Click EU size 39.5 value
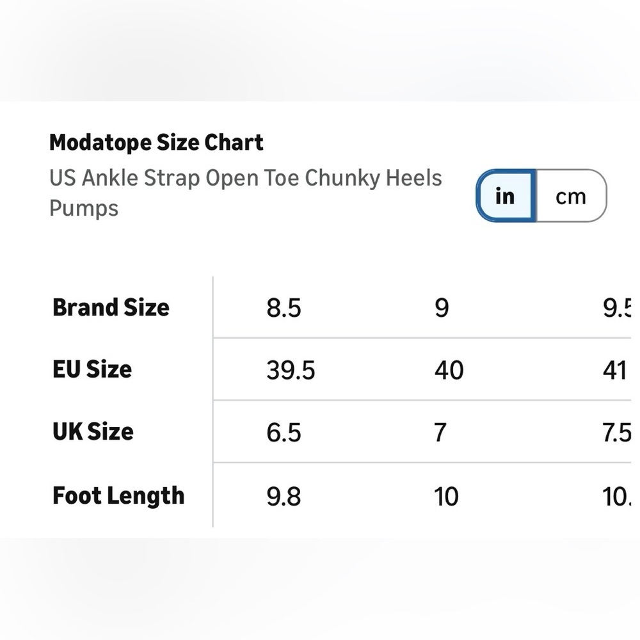This screenshot has height=640, width=640. pyautogui.click(x=291, y=370)
